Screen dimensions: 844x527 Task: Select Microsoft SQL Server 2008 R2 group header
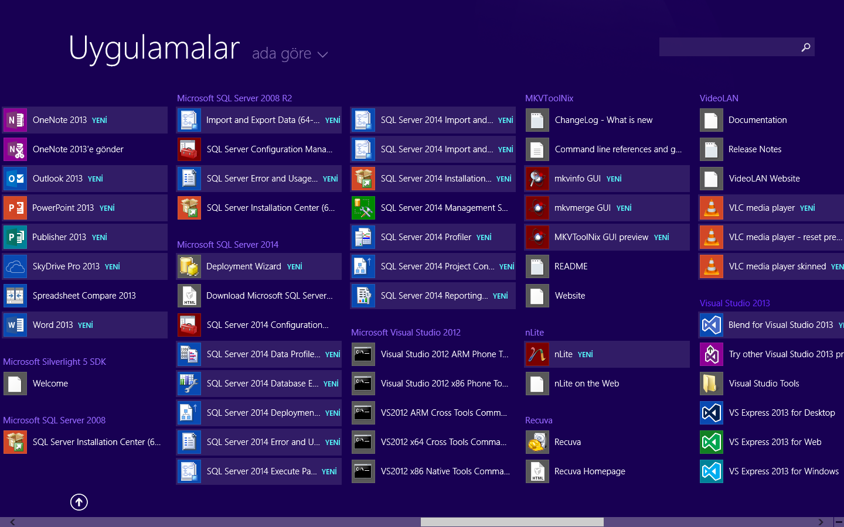[234, 98]
